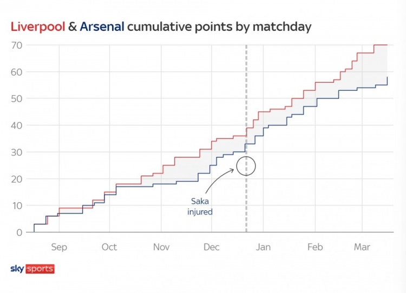Click the 'Jan' x-axis label
The width and height of the screenshot is (406, 293).
pyautogui.click(x=263, y=247)
